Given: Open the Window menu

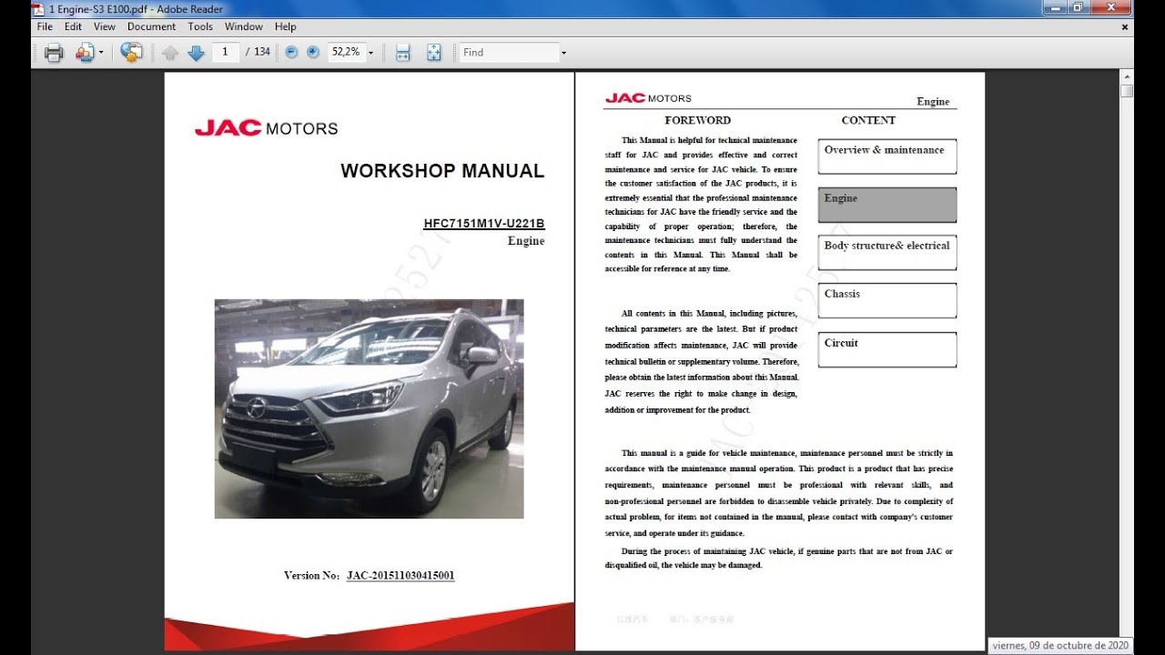Looking at the screenshot, I should [x=243, y=27].
